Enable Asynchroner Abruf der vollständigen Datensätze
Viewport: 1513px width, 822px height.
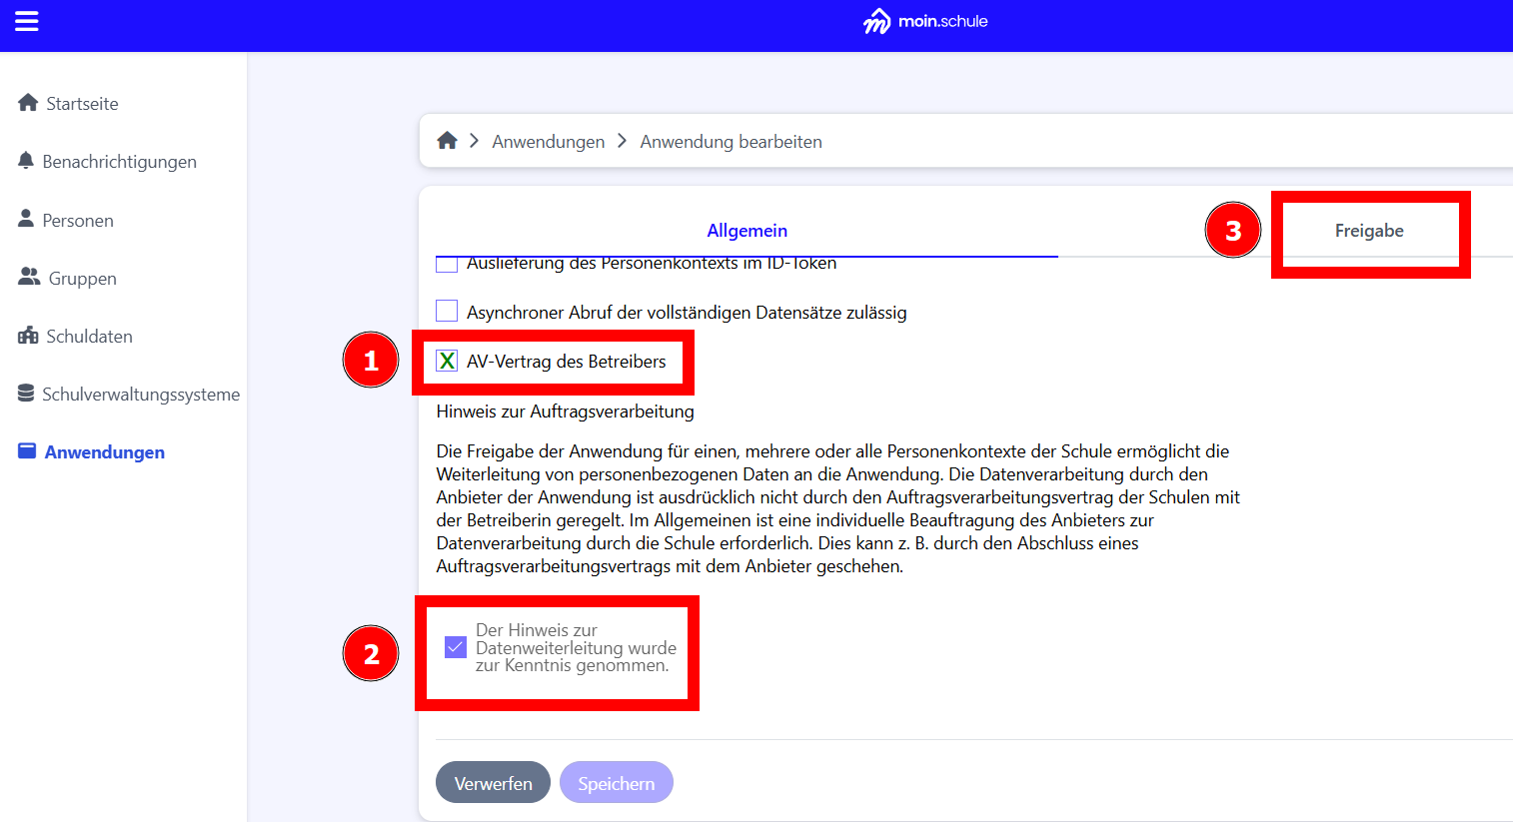tap(447, 311)
